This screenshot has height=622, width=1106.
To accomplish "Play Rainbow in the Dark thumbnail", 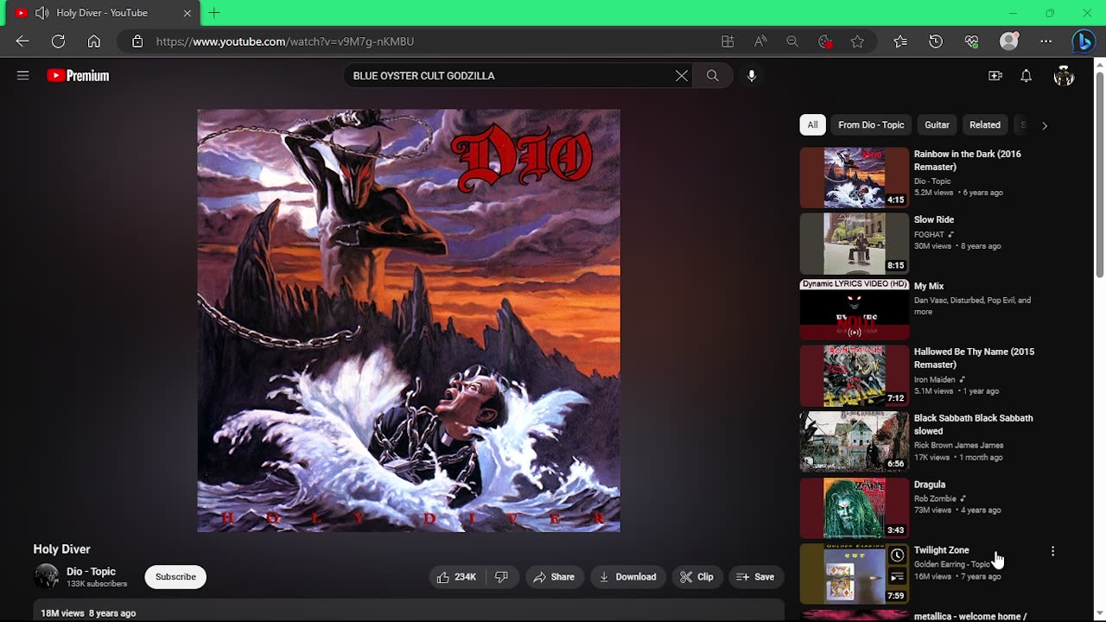I will click(x=855, y=178).
